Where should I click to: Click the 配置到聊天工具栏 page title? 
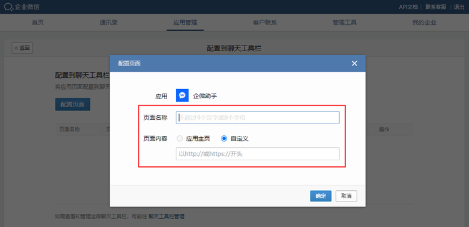tap(234, 48)
